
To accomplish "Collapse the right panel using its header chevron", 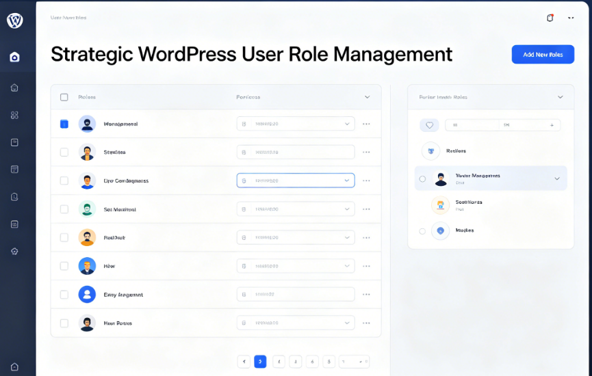I will click(561, 97).
